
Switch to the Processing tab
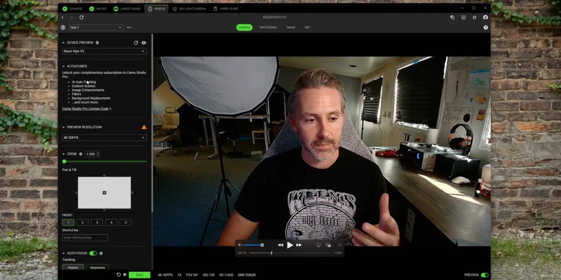[268, 27]
